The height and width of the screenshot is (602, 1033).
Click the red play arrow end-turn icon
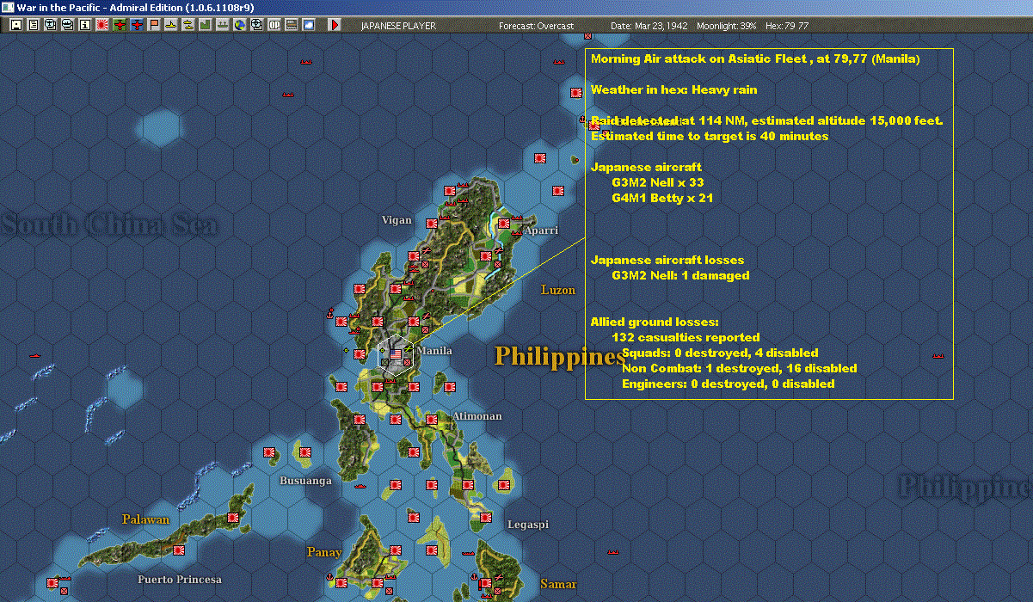(x=335, y=25)
